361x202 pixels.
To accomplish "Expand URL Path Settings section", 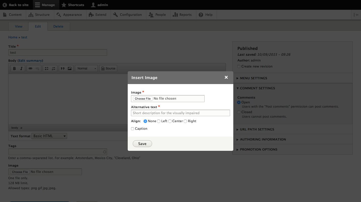I will [x=257, y=129].
